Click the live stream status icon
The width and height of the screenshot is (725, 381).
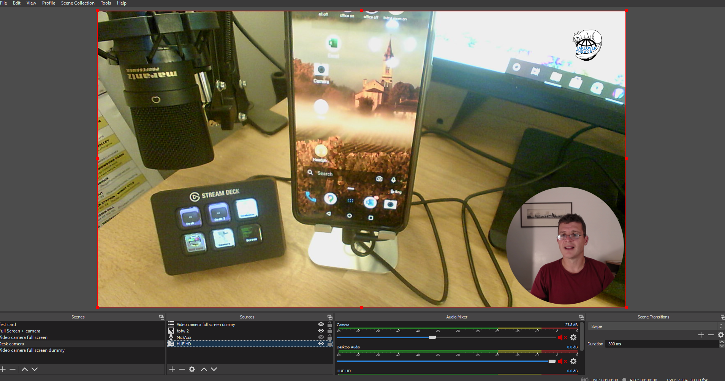585,379
